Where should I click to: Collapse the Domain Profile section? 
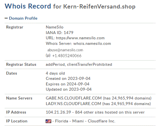tap(6, 18)
